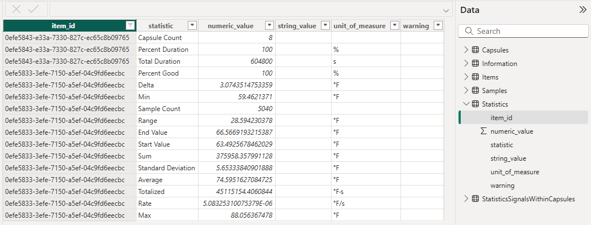
Task: Open the numeric_value column filter dropdown
Action: coord(270,25)
